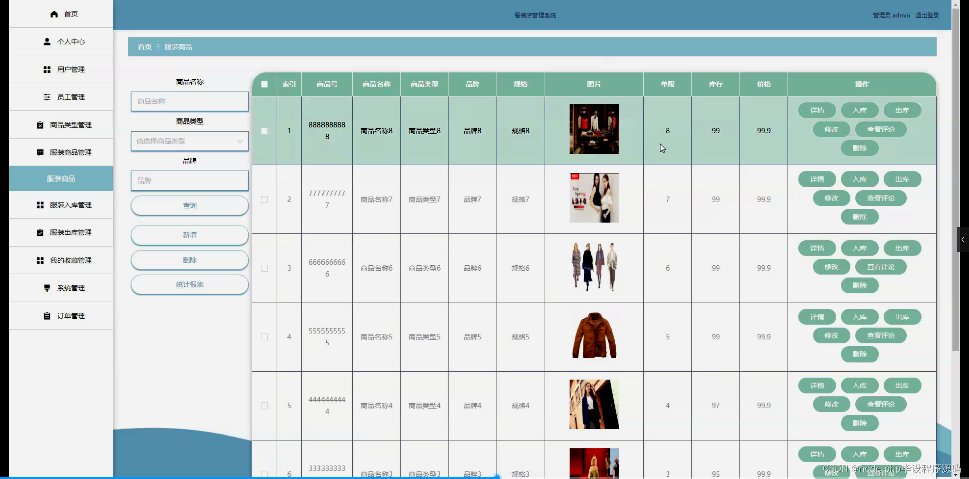The height and width of the screenshot is (479, 969).
Task: Toggle the select-all checkbox in table header
Action: click(x=264, y=84)
